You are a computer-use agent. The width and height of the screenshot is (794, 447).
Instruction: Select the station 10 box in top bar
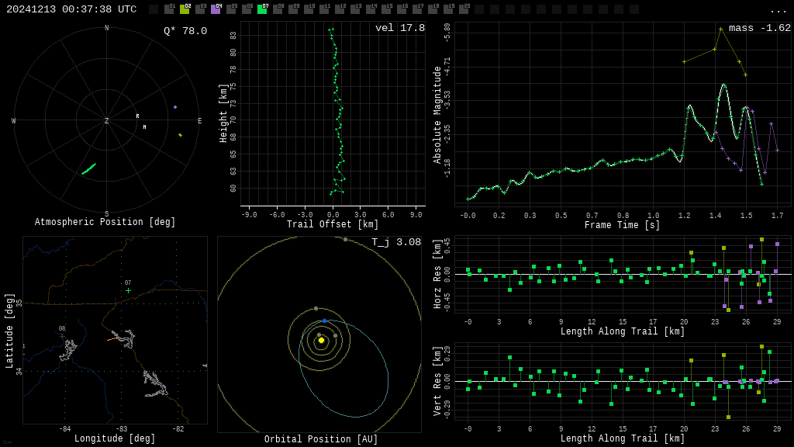coord(309,9)
